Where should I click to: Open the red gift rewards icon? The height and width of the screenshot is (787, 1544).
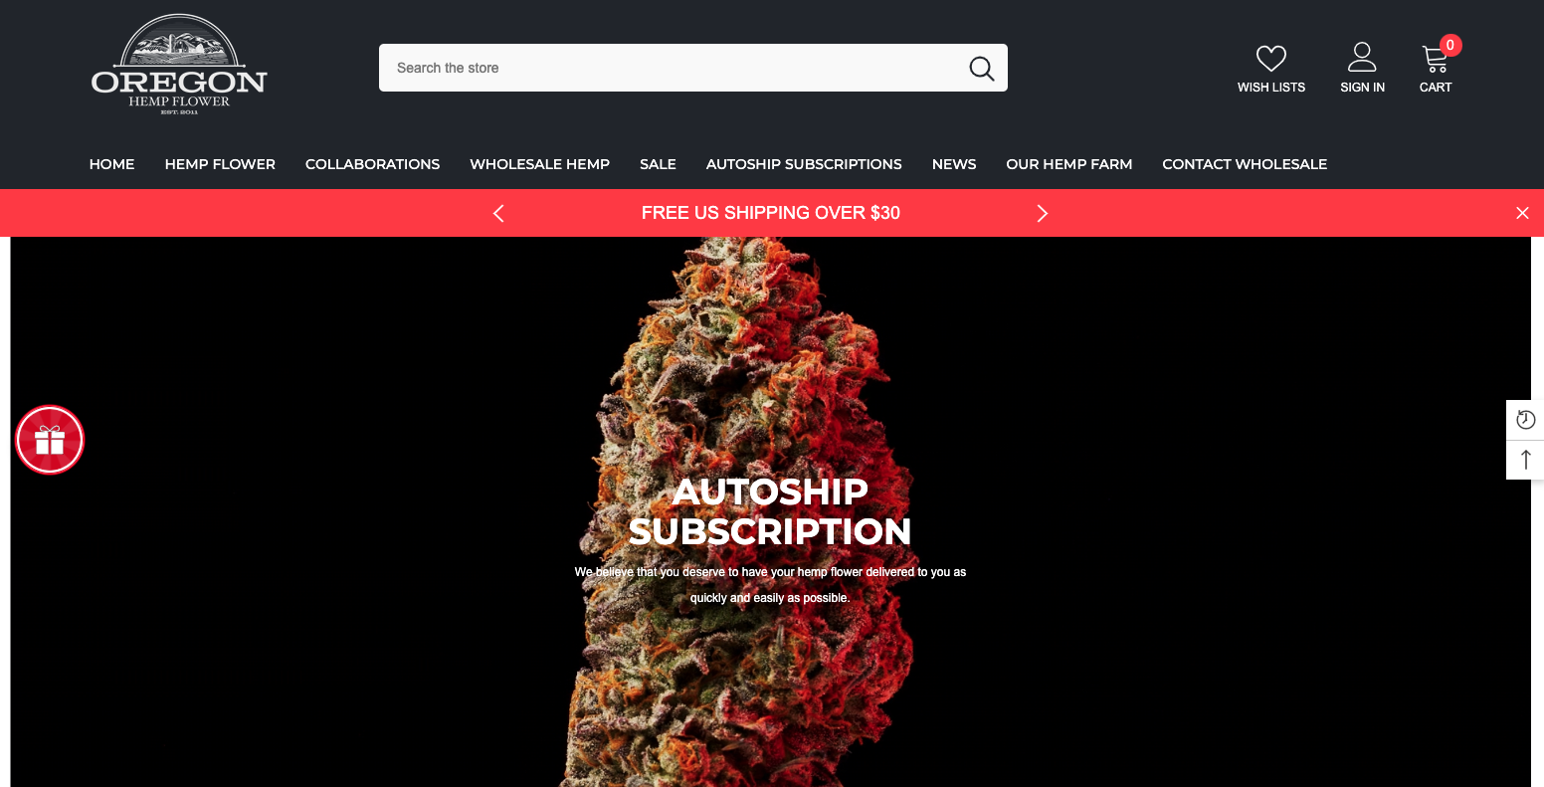click(50, 440)
